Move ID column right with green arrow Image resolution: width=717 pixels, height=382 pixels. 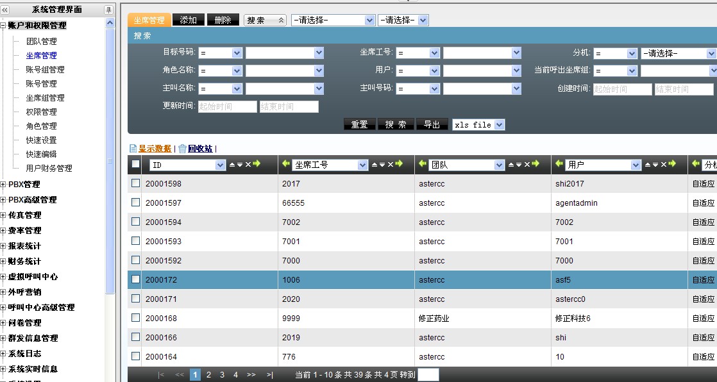pos(257,165)
